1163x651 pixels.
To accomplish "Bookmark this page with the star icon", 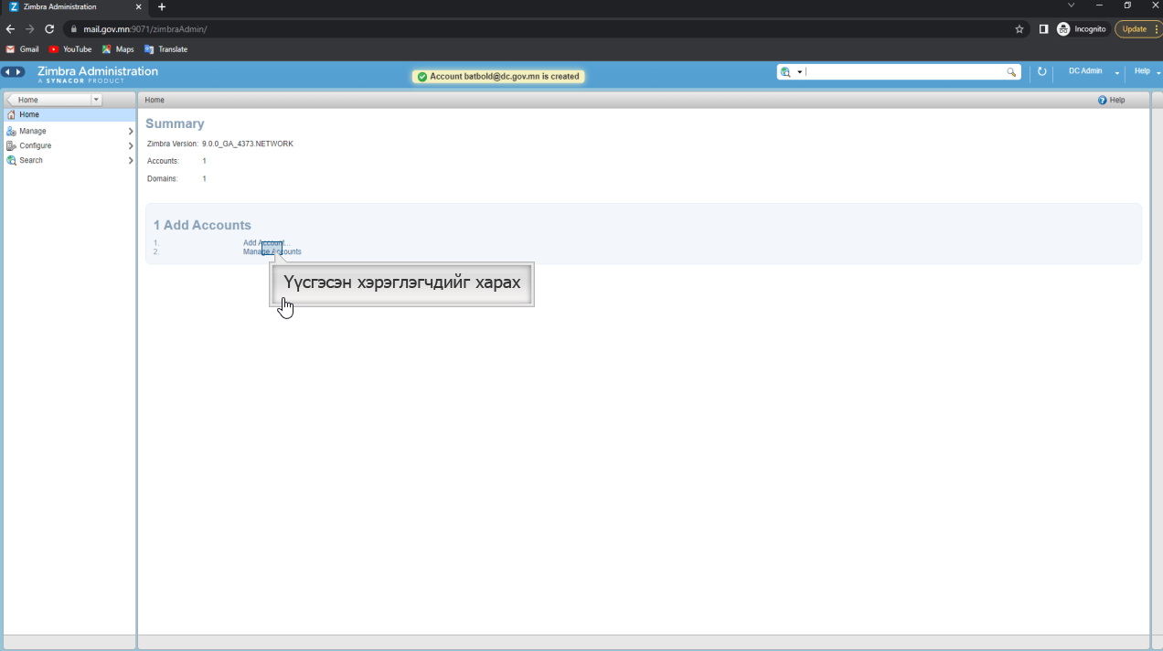I will [x=1019, y=29].
